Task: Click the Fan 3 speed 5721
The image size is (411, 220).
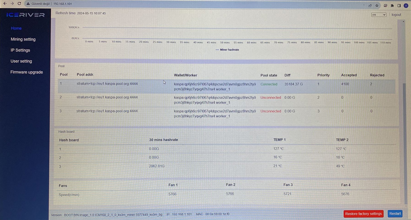Action: pos(287,194)
